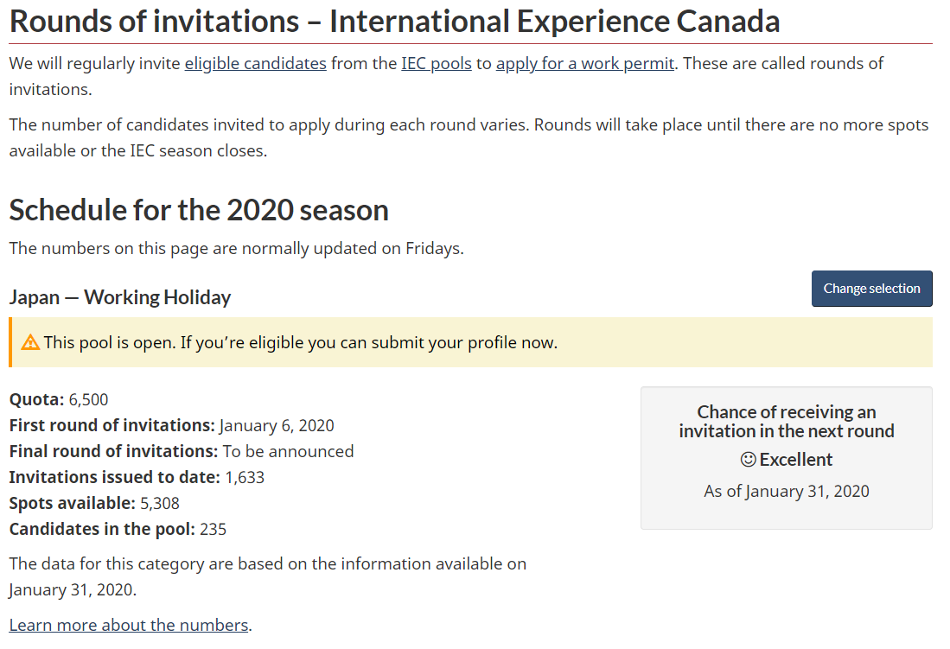Click the Quota value 6,500
The image size is (950, 649).
click(x=88, y=400)
